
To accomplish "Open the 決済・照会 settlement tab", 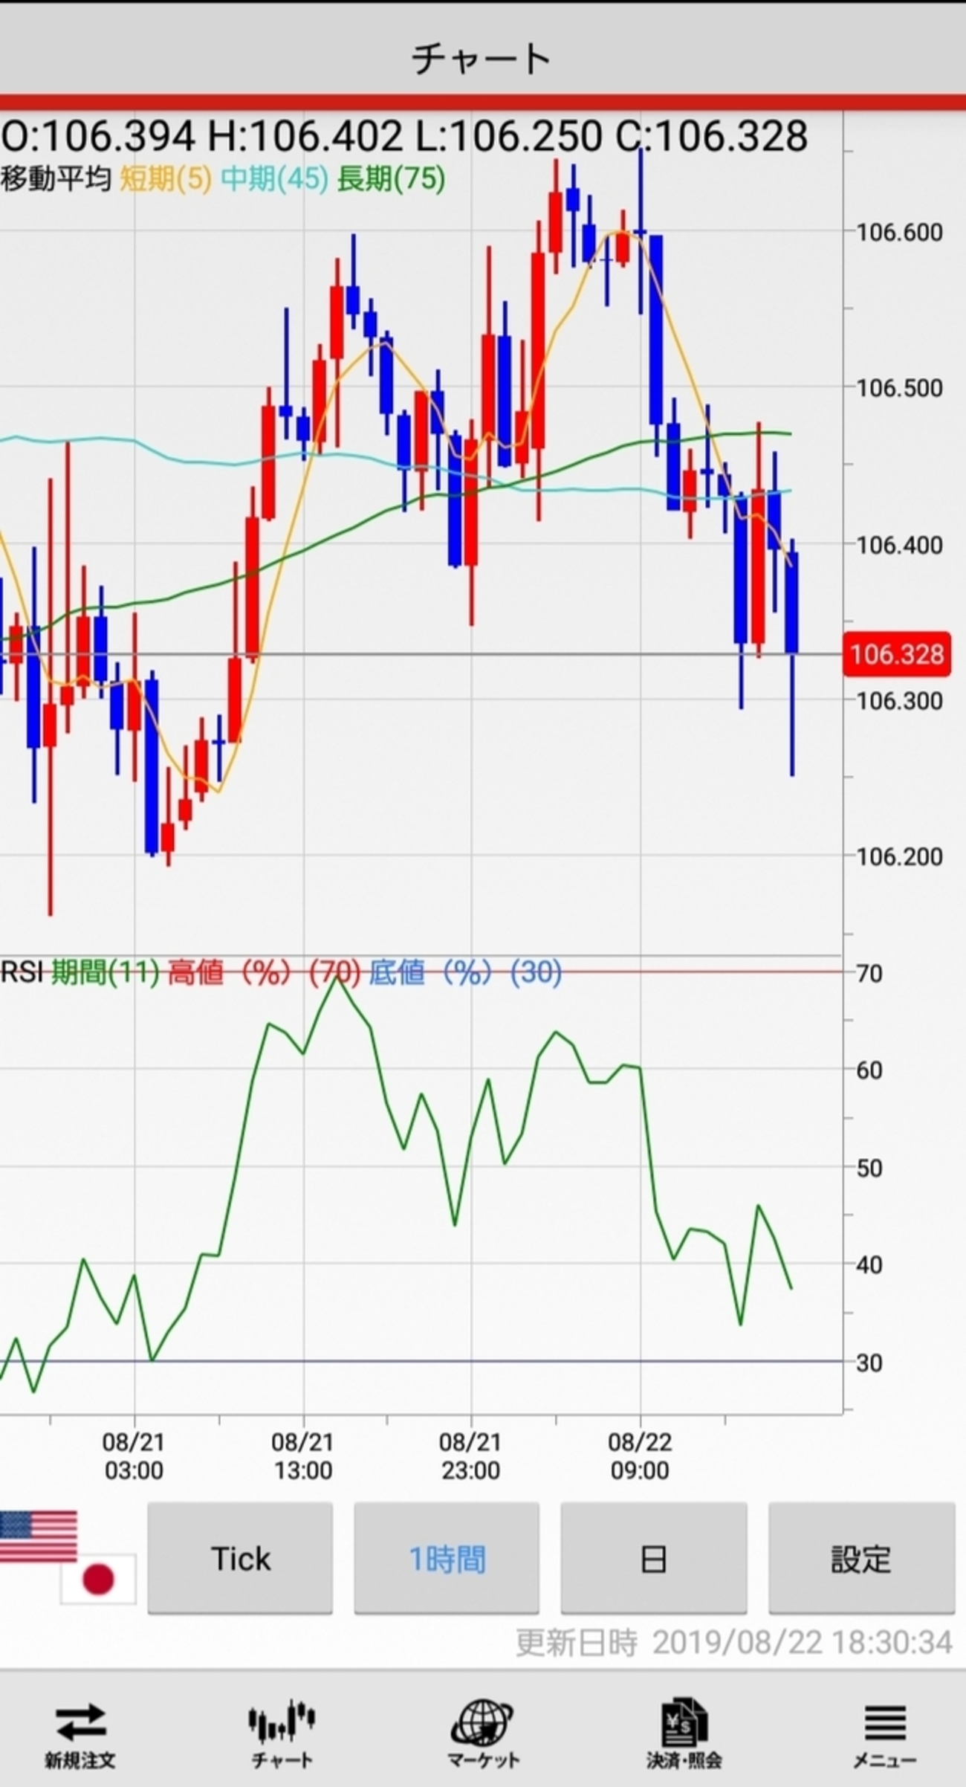I will coord(684,1732).
